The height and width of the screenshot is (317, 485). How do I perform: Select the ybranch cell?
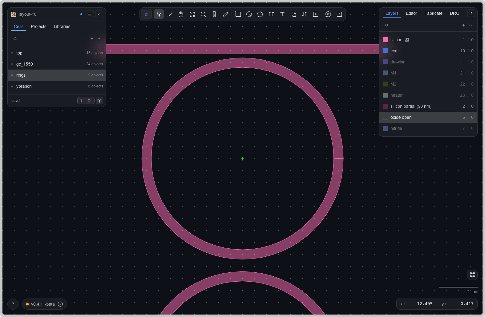point(57,86)
